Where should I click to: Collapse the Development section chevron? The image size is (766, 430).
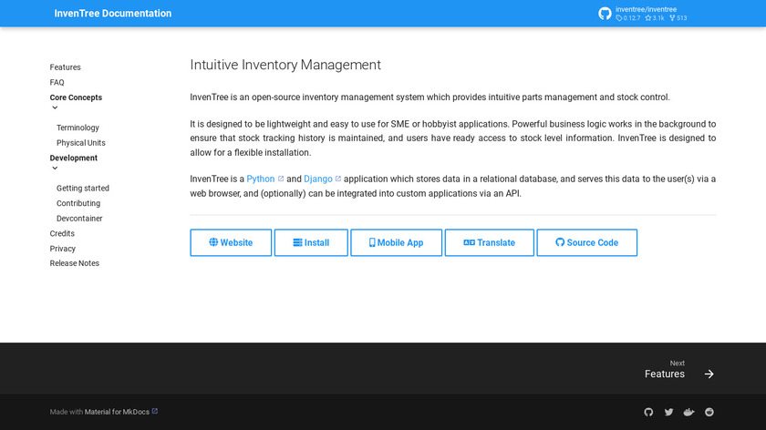55,169
